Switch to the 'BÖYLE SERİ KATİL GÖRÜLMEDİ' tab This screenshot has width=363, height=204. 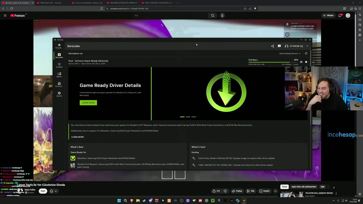(x=157, y=3)
